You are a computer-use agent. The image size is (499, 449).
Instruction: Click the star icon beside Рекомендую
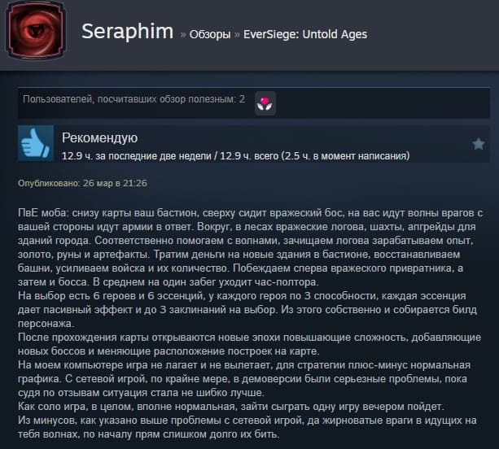pyautogui.click(x=478, y=144)
